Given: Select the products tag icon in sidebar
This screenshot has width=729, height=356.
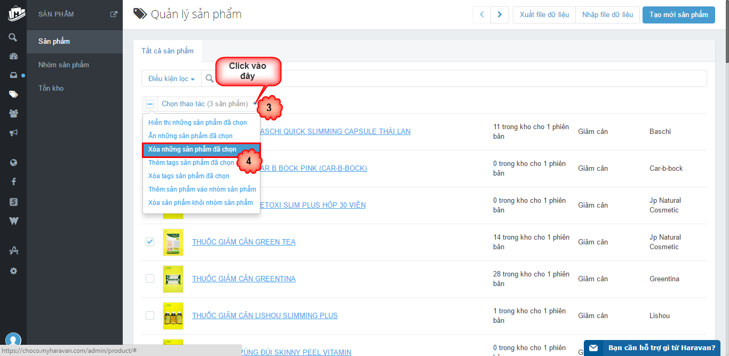Looking at the screenshot, I should (13, 94).
